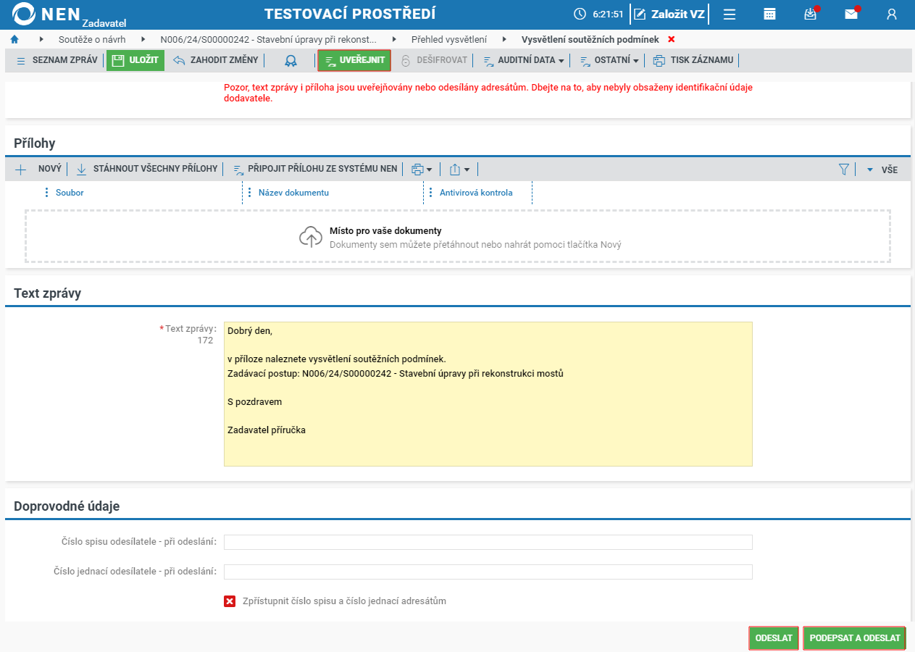Open the user profile icon

tap(892, 14)
